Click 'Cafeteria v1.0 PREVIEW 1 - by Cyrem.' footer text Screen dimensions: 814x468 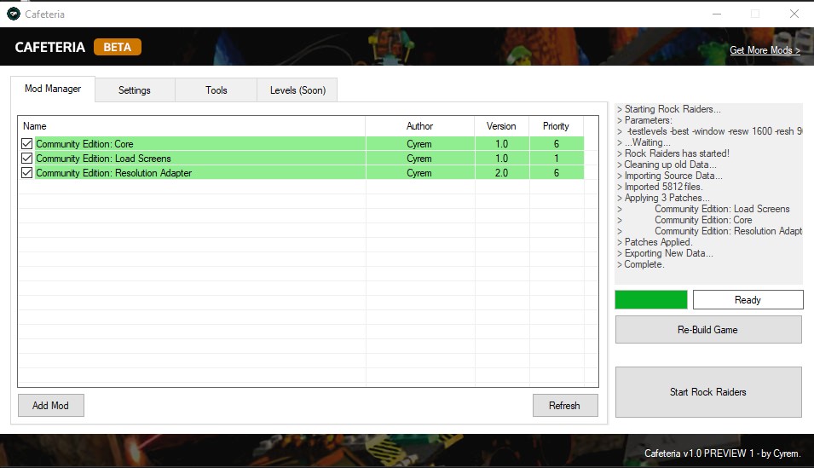(x=722, y=454)
